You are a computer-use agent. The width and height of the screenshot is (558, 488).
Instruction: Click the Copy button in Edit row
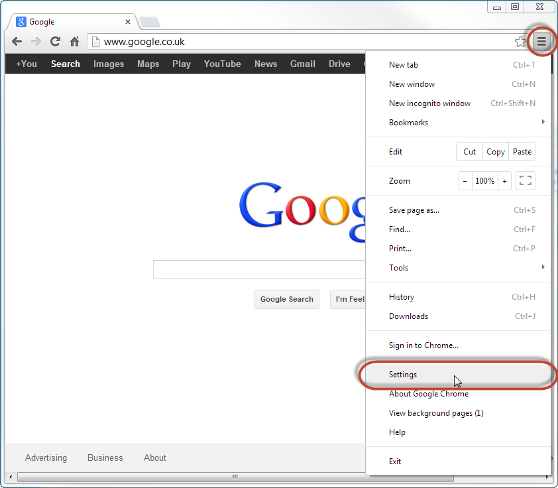click(496, 152)
